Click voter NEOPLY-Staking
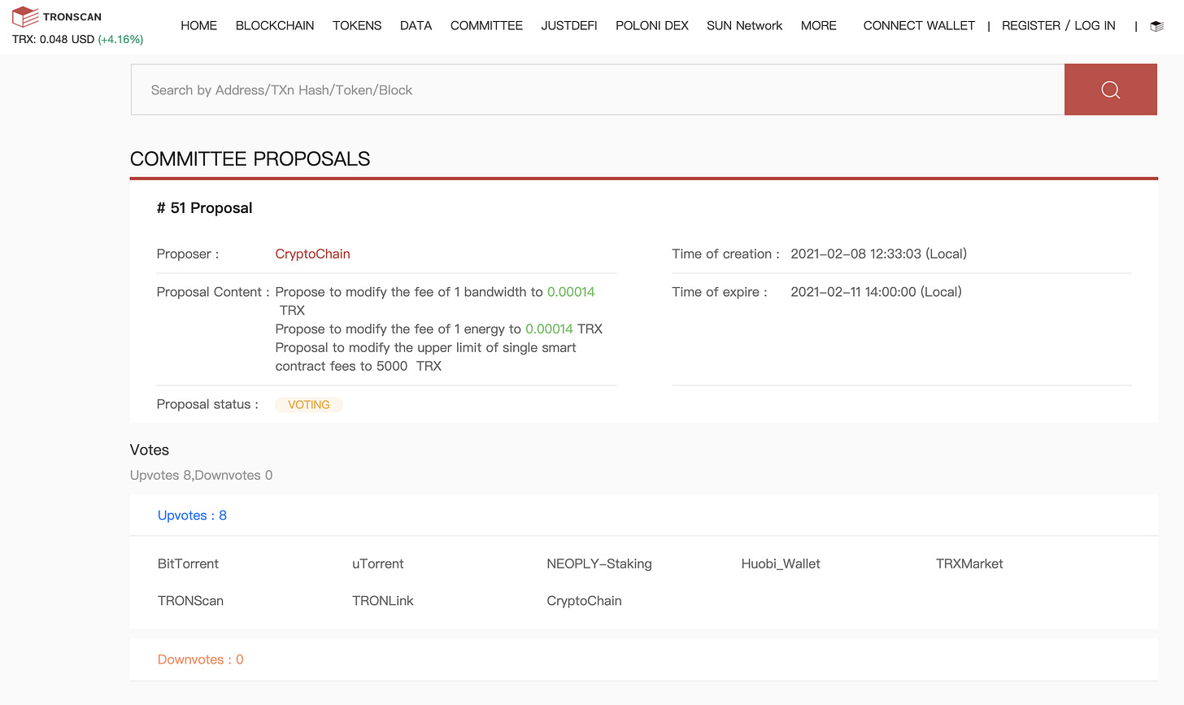The height and width of the screenshot is (705, 1184). pyautogui.click(x=599, y=564)
